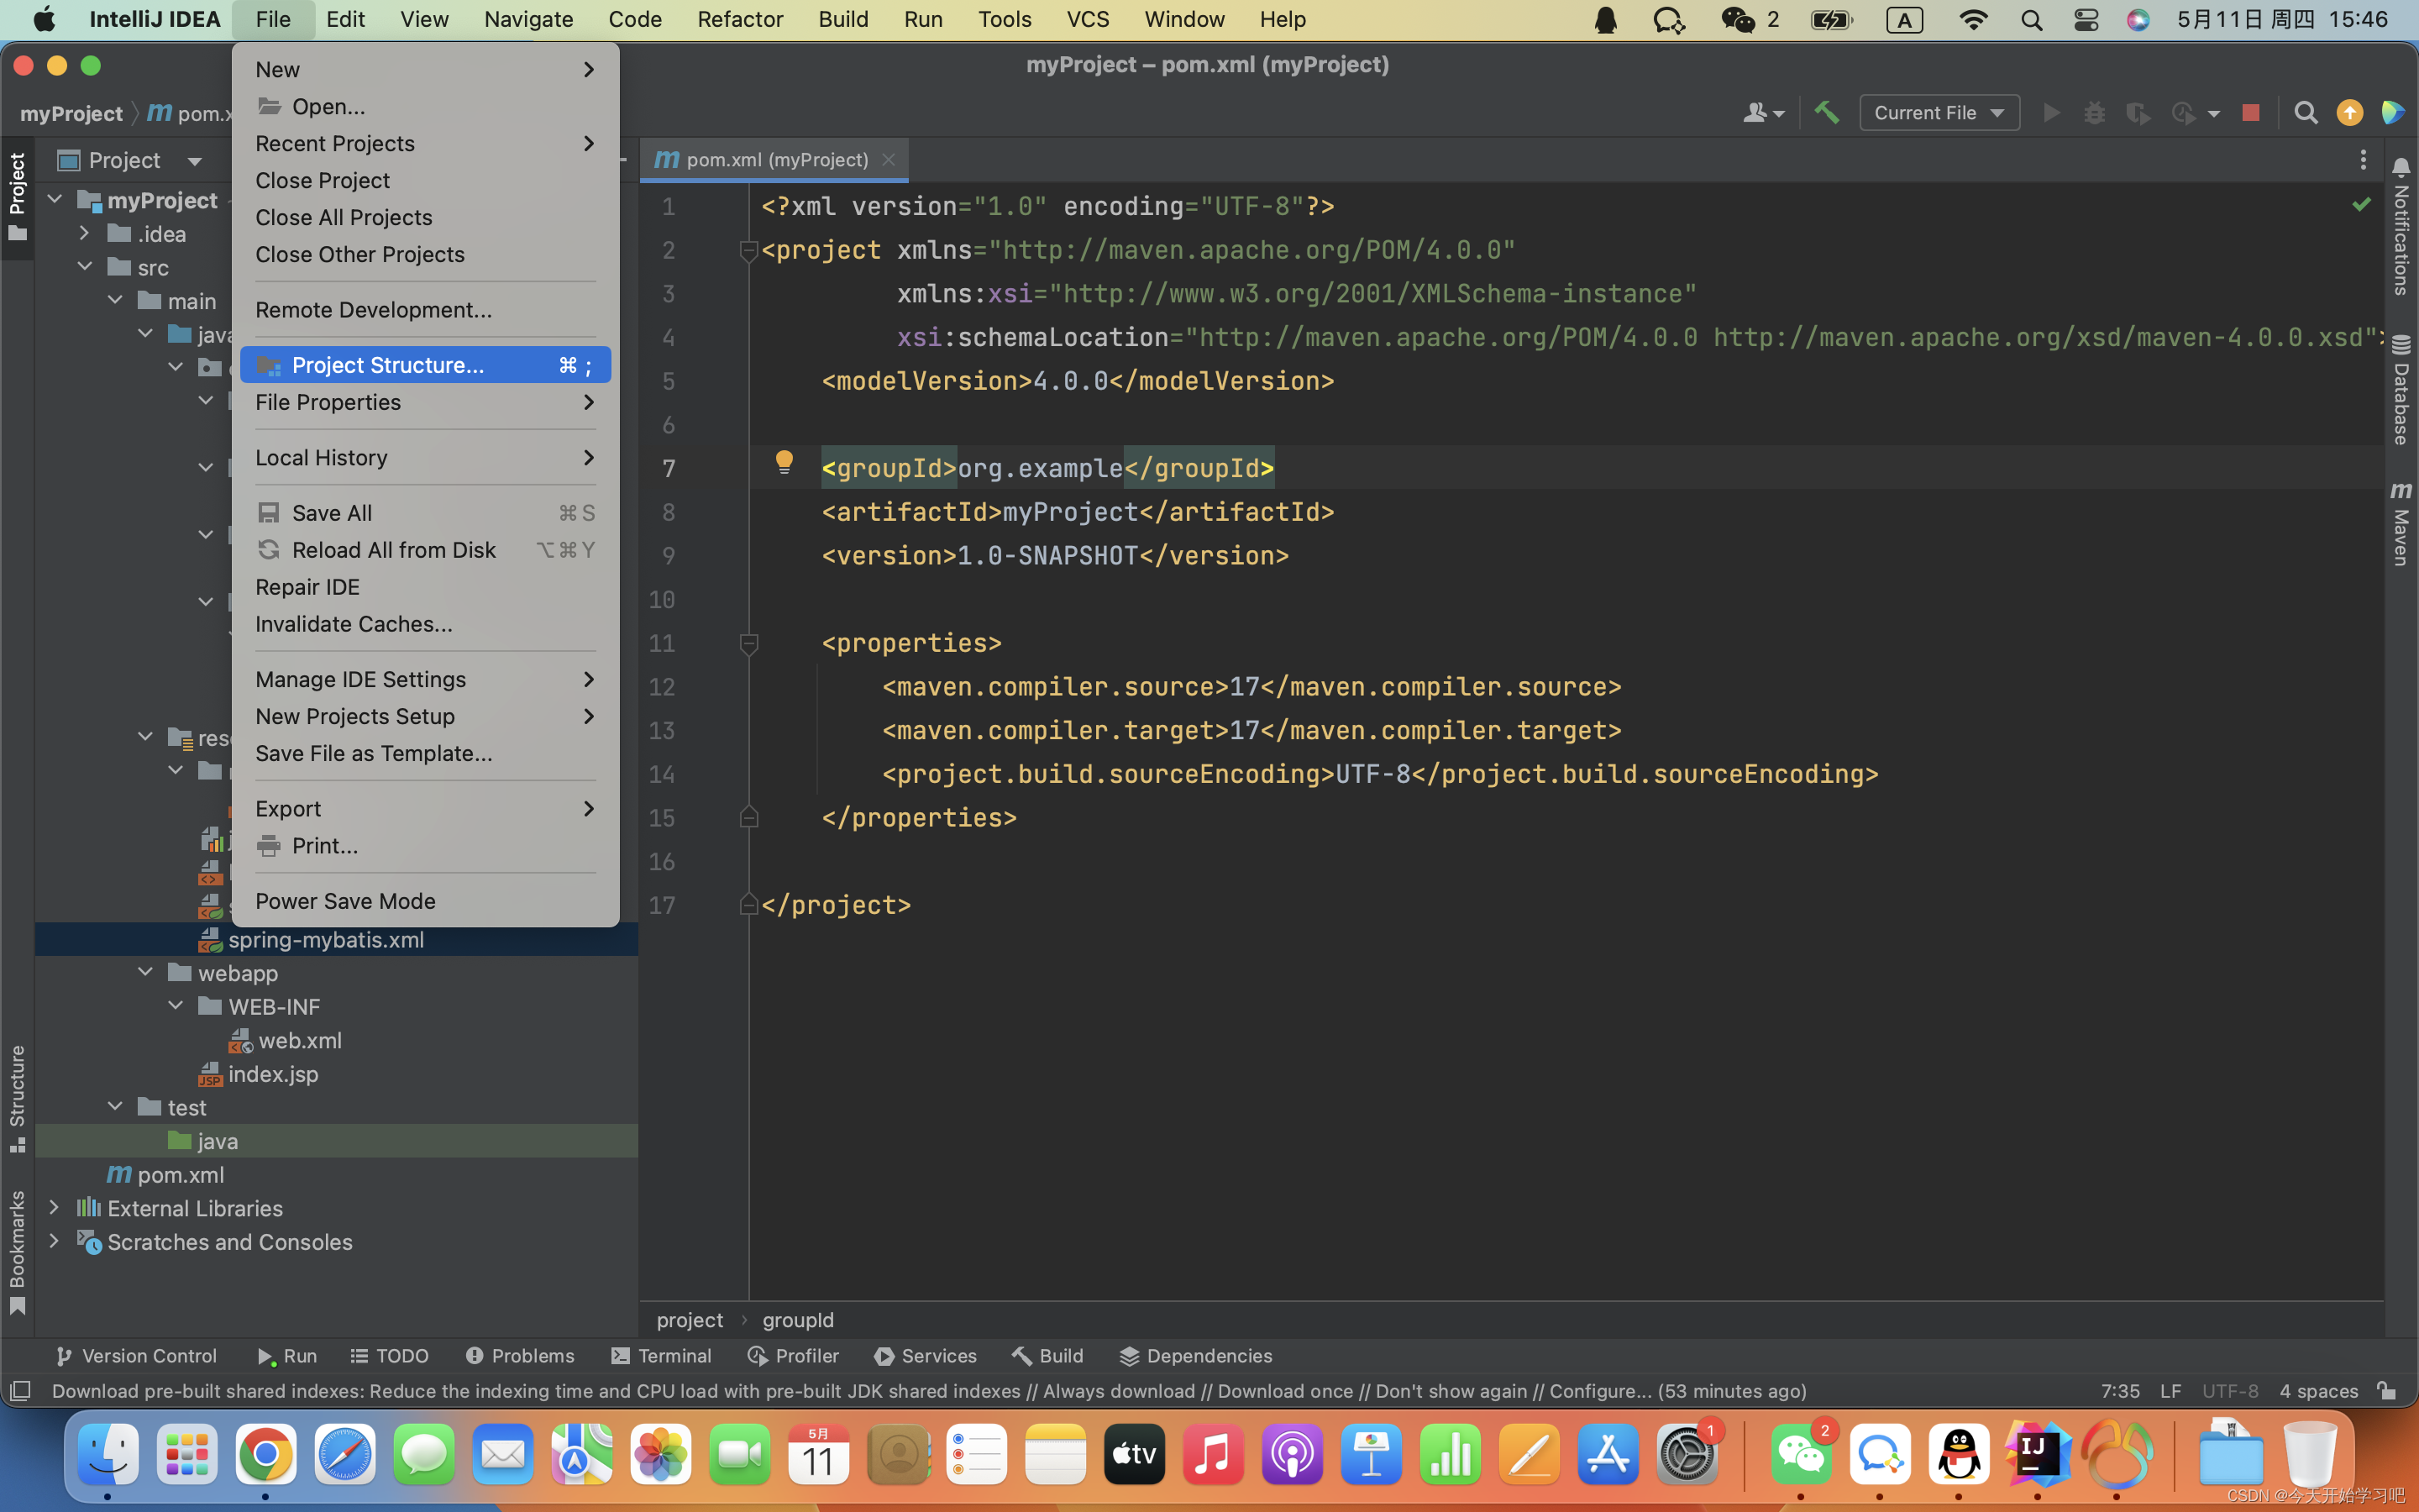This screenshot has height=1512, width=2419.
Task: Open the TODO tool window
Action: [x=390, y=1356]
